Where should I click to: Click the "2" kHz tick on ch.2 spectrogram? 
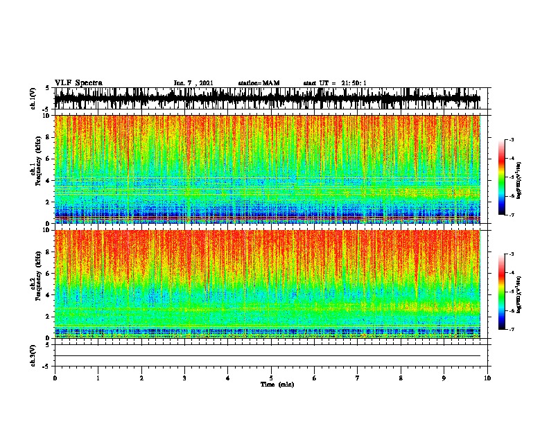[49, 317]
